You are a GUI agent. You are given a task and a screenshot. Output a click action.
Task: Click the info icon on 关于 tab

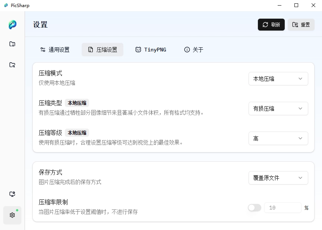click(x=186, y=49)
